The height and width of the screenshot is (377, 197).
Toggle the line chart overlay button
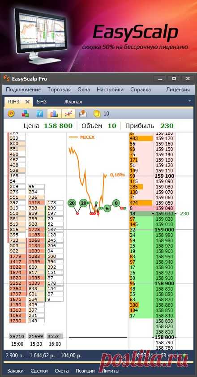click(x=69, y=113)
